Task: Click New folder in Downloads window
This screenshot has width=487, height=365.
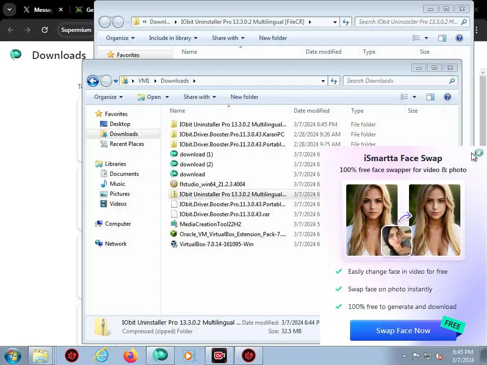Action: pos(244,97)
